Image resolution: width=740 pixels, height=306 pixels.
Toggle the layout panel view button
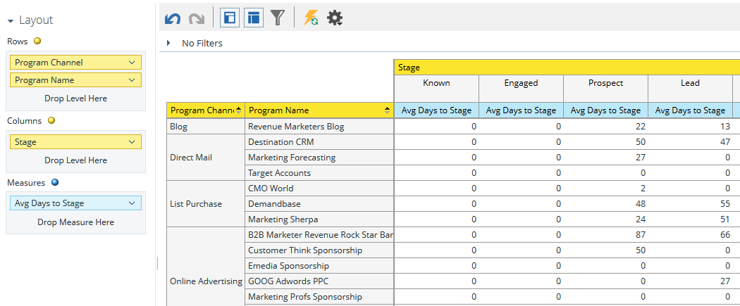229,18
